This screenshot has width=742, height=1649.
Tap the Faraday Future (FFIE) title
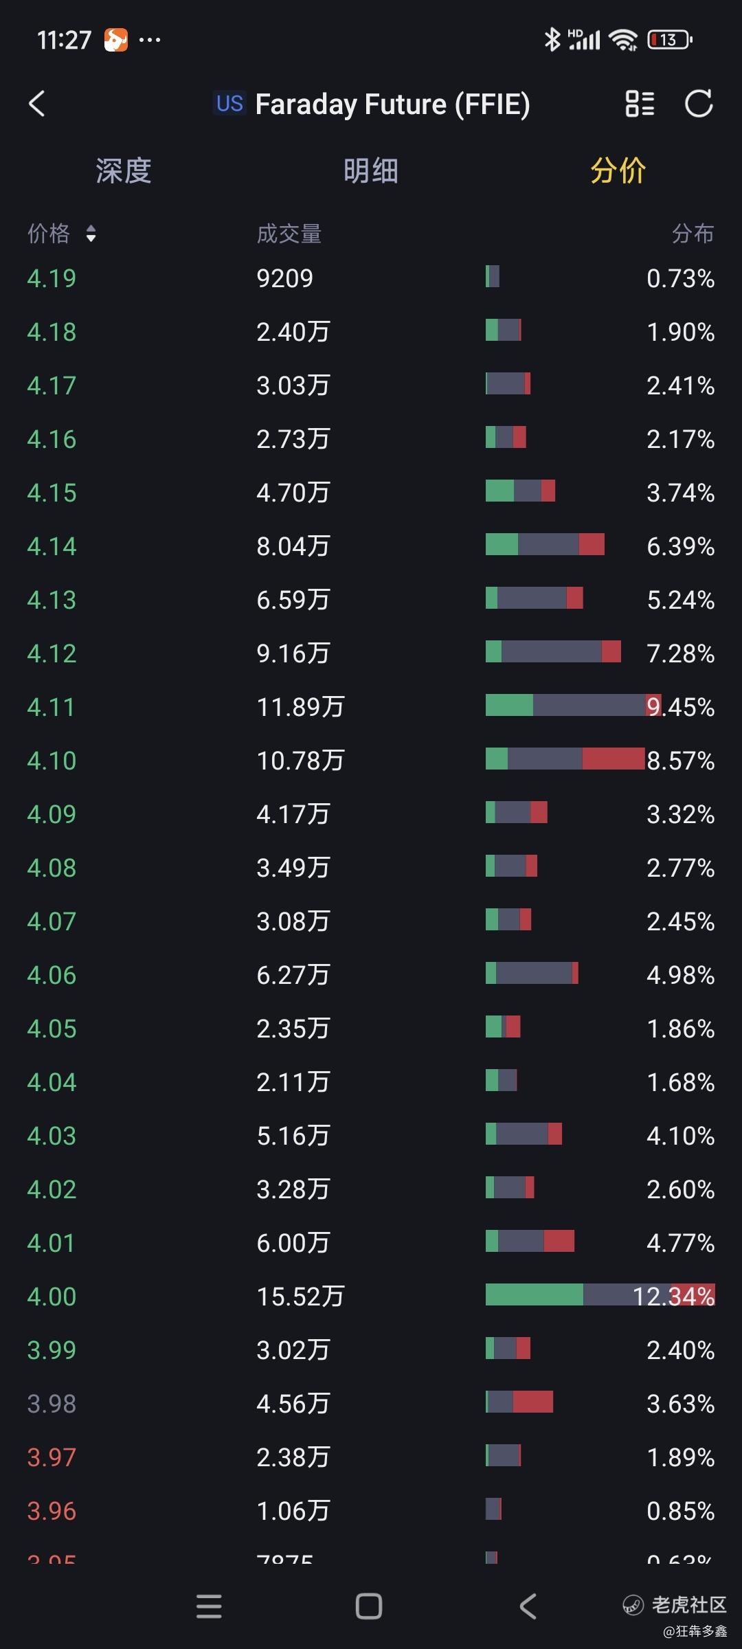pyautogui.click(x=392, y=104)
